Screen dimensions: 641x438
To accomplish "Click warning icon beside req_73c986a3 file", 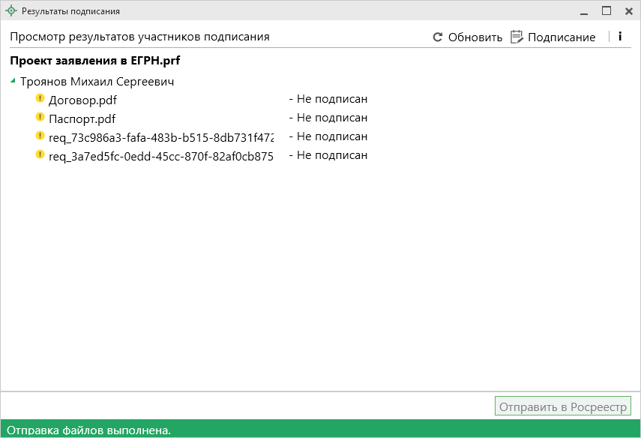I will (x=40, y=136).
